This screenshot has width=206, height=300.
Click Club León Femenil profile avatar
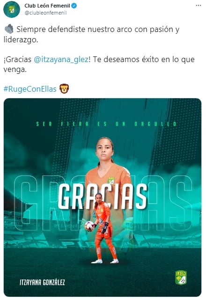pyautogui.click(x=12, y=9)
